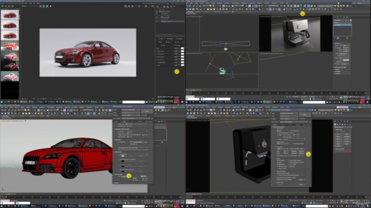Switch to Display tab in top-right command panel
The height and width of the screenshot is (208, 371).
click(x=347, y=17)
